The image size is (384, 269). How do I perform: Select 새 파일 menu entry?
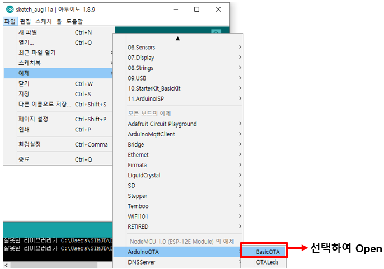tap(58, 32)
